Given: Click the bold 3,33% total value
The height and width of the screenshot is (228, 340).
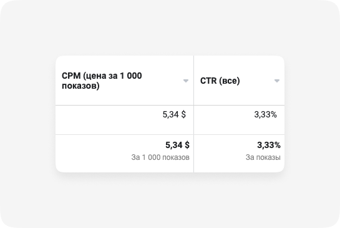Looking at the screenshot, I should (269, 145).
